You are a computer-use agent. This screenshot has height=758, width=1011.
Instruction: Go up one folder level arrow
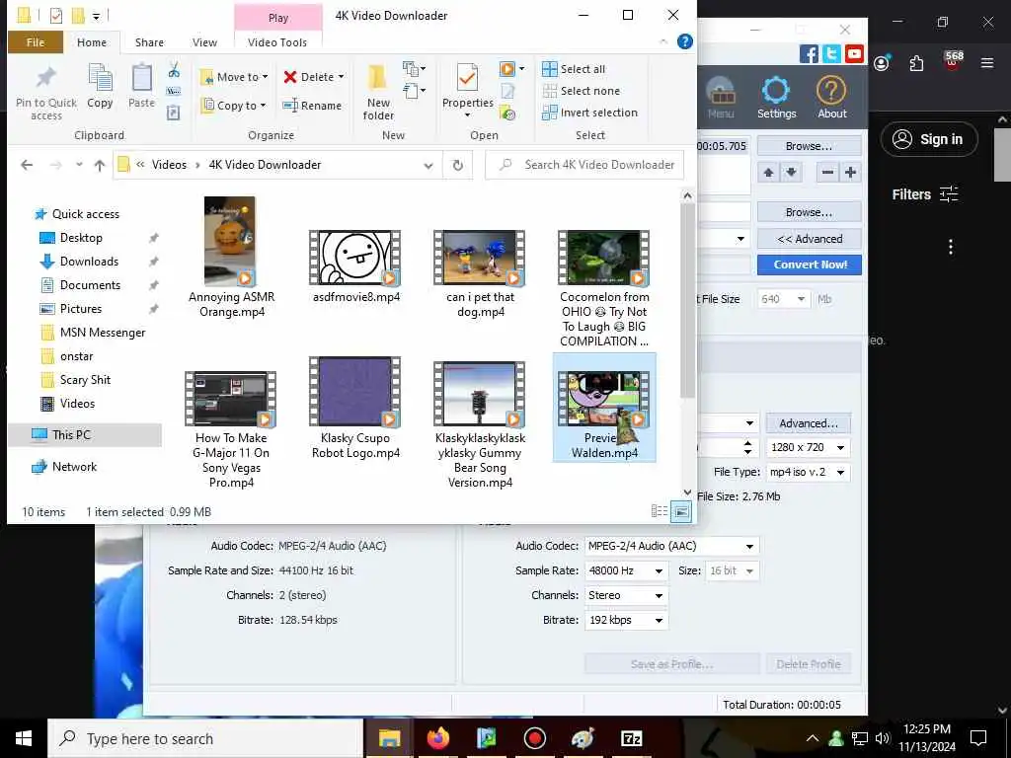pyautogui.click(x=100, y=165)
